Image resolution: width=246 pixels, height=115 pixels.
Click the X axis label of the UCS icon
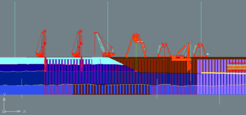pyautogui.click(x=24, y=111)
